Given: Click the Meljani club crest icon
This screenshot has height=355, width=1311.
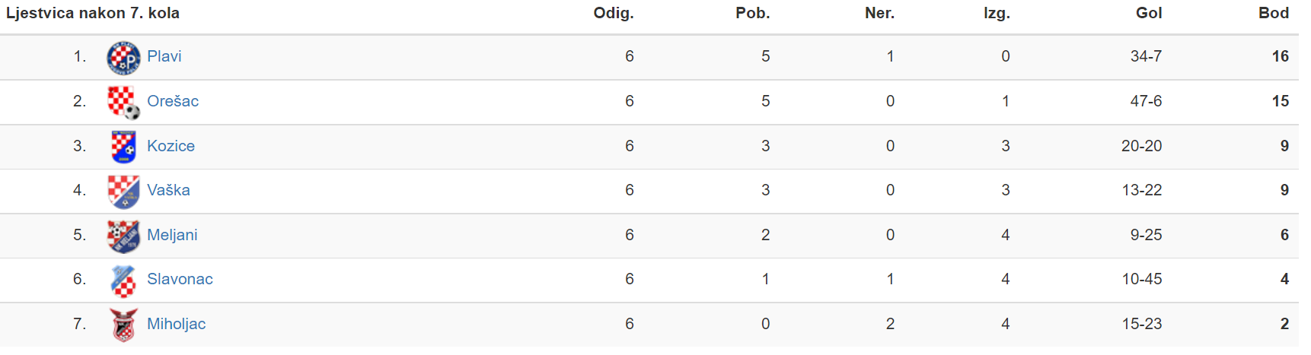Looking at the screenshot, I should click(123, 236).
